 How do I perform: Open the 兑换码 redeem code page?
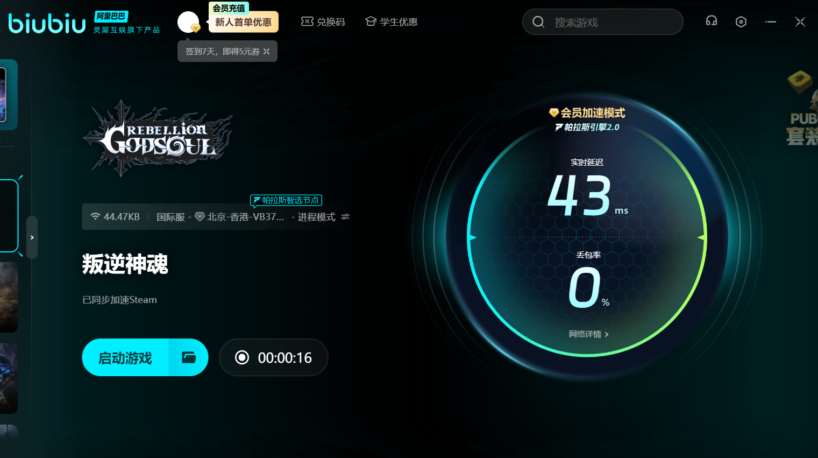pyautogui.click(x=323, y=22)
